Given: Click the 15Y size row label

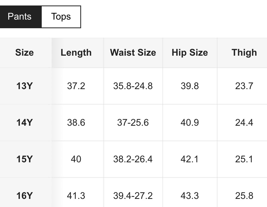Looking at the screenshot, I should (x=24, y=159).
